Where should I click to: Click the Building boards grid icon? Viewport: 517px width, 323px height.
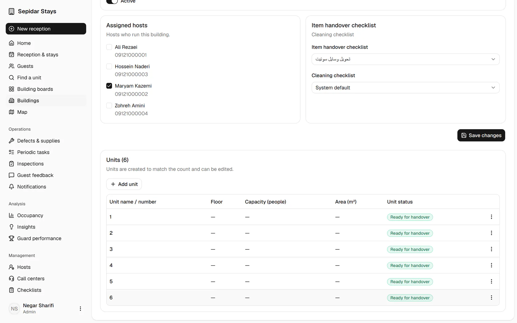pyautogui.click(x=11, y=89)
